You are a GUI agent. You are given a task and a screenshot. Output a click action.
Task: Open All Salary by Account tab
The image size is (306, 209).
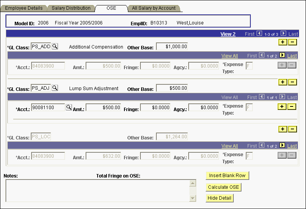pos(154,8)
